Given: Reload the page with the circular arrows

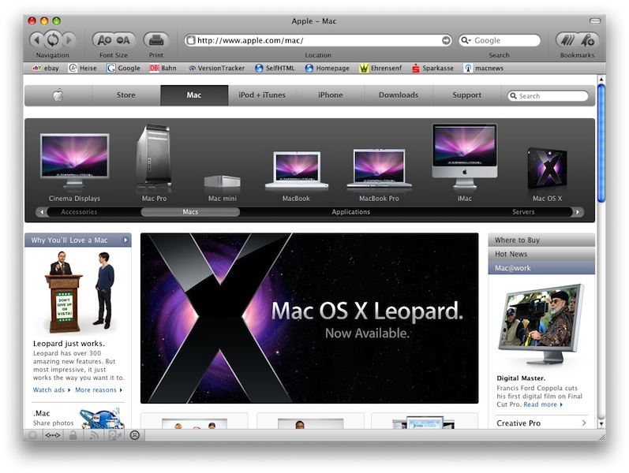Looking at the screenshot, I should (53, 39).
